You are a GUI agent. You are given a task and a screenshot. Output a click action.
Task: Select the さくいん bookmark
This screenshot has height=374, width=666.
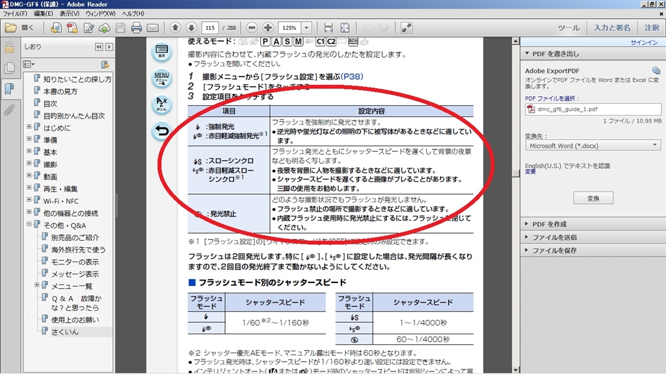(65, 332)
